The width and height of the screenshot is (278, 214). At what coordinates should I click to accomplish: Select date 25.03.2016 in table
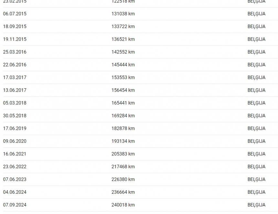(x=15, y=52)
